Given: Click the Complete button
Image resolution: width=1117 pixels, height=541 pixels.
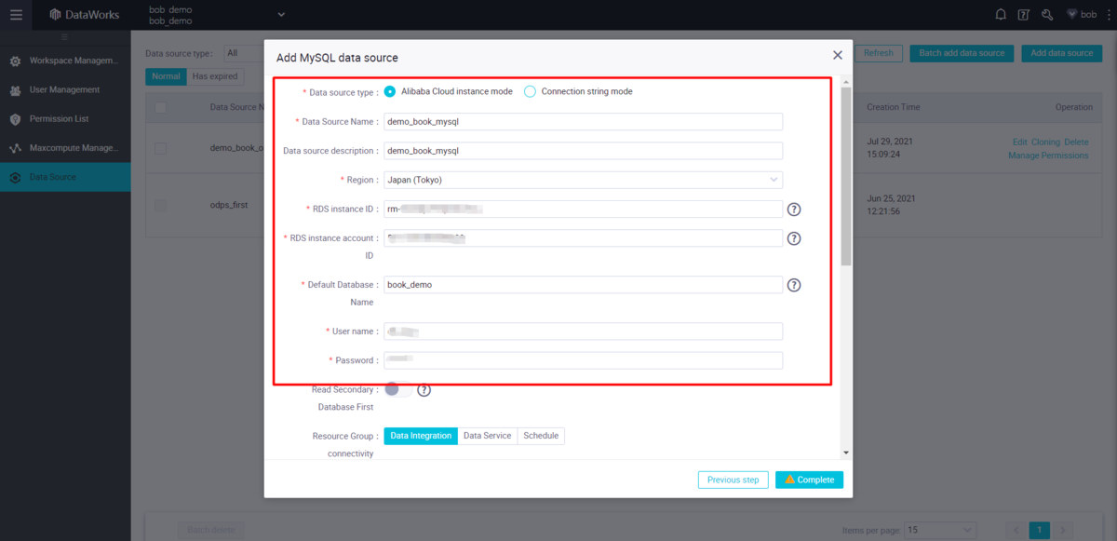Looking at the screenshot, I should coord(810,480).
